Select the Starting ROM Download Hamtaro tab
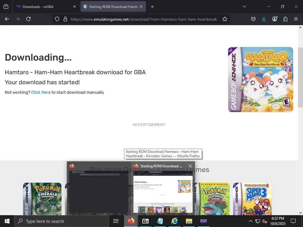 click(x=113, y=7)
